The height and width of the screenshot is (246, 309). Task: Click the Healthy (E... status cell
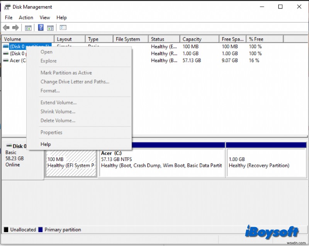(164, 47)
